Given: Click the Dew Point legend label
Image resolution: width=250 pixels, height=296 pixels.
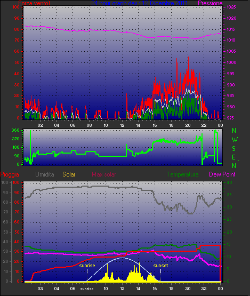Looking at the screenshot, I should [222, 174].
